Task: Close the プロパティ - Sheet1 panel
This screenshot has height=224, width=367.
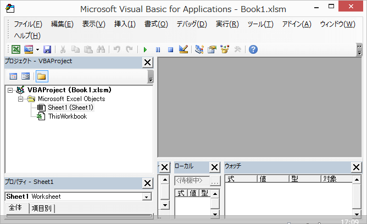Action: 147,183
